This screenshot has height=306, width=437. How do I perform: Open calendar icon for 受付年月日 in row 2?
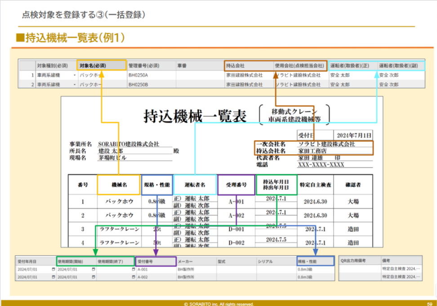coord(54,277)
